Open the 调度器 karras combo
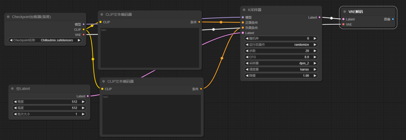Screen dimensions: 406x140 click(281, 69)
